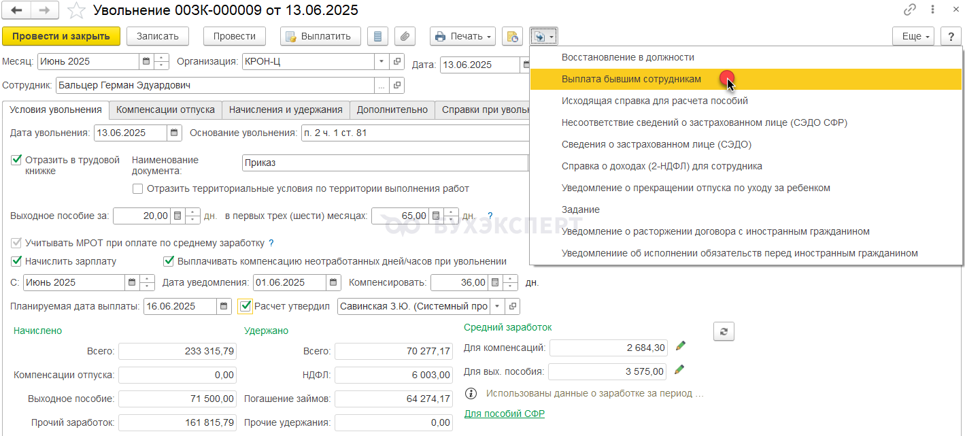This screenshot has height=436, width=965.
Task: Open the document movements report icon
Action: click(x=378, y=36)
